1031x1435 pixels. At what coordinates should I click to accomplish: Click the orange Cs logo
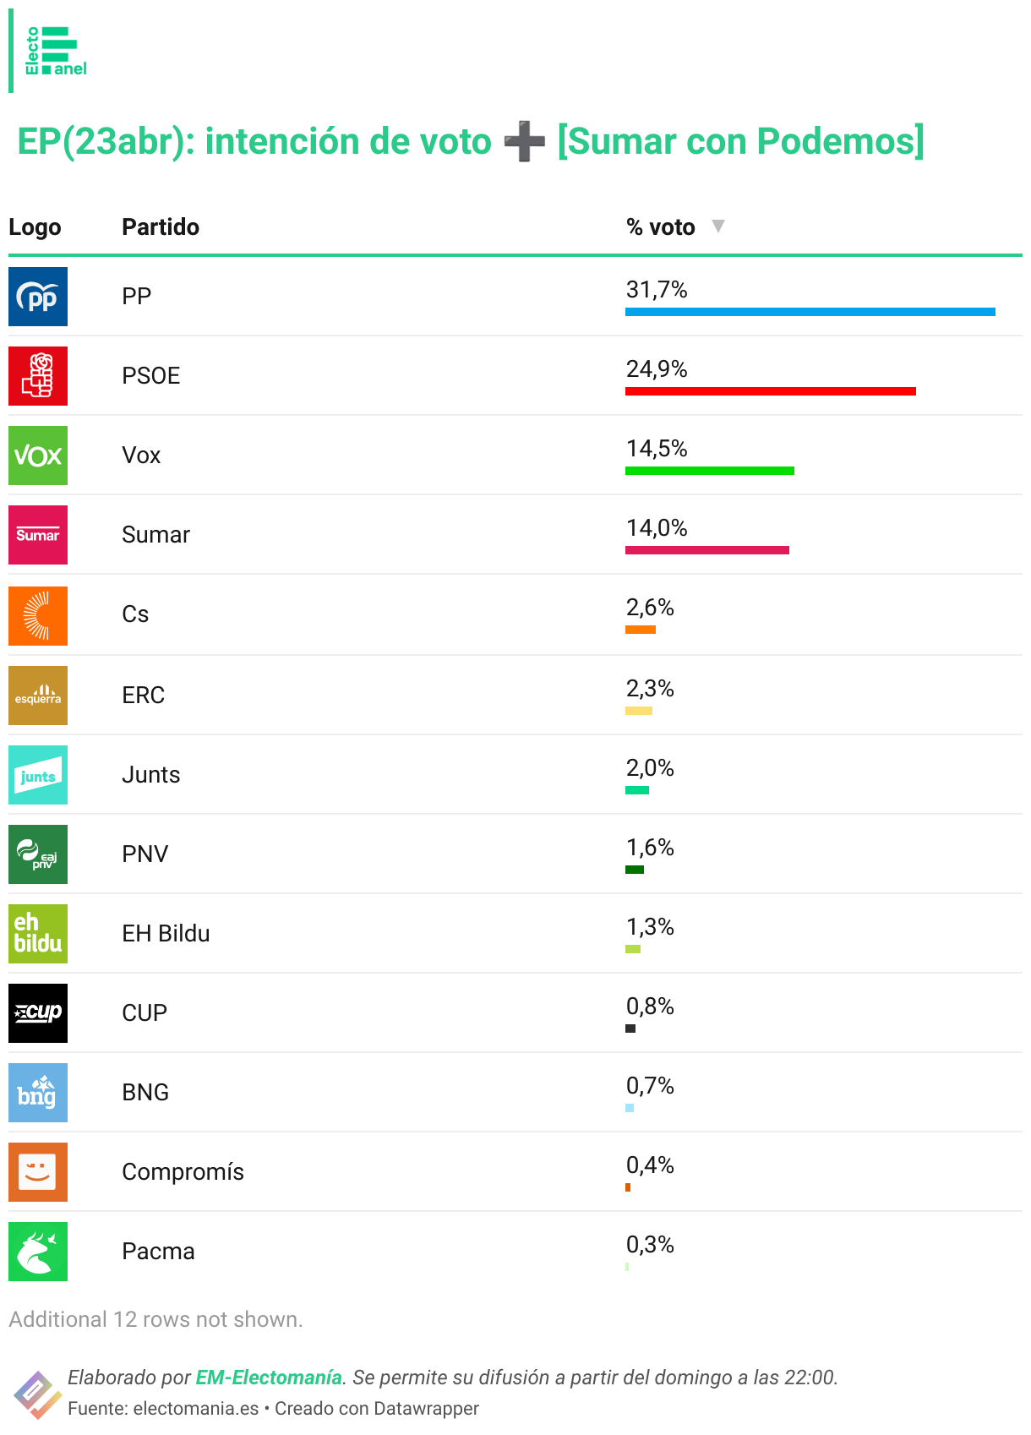[38, 616]
